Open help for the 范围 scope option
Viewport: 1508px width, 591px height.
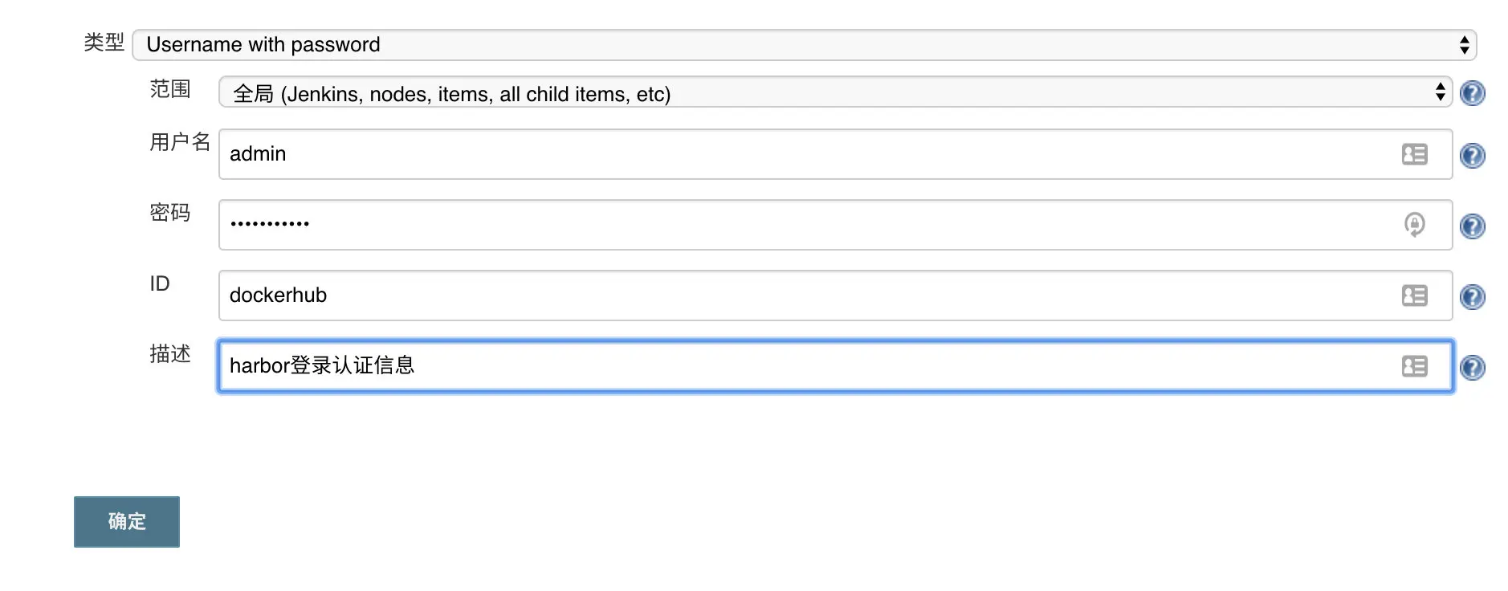[x=1473, y=93]
